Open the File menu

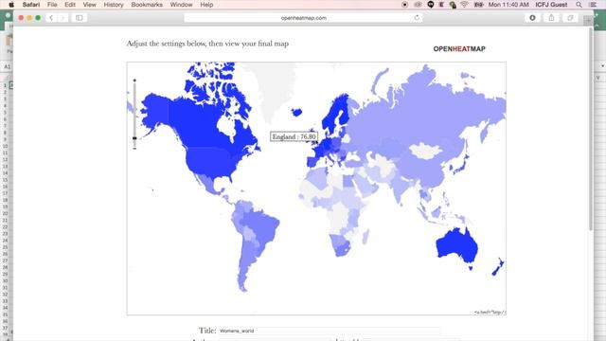pyautogui.click(x=52, y=5)
